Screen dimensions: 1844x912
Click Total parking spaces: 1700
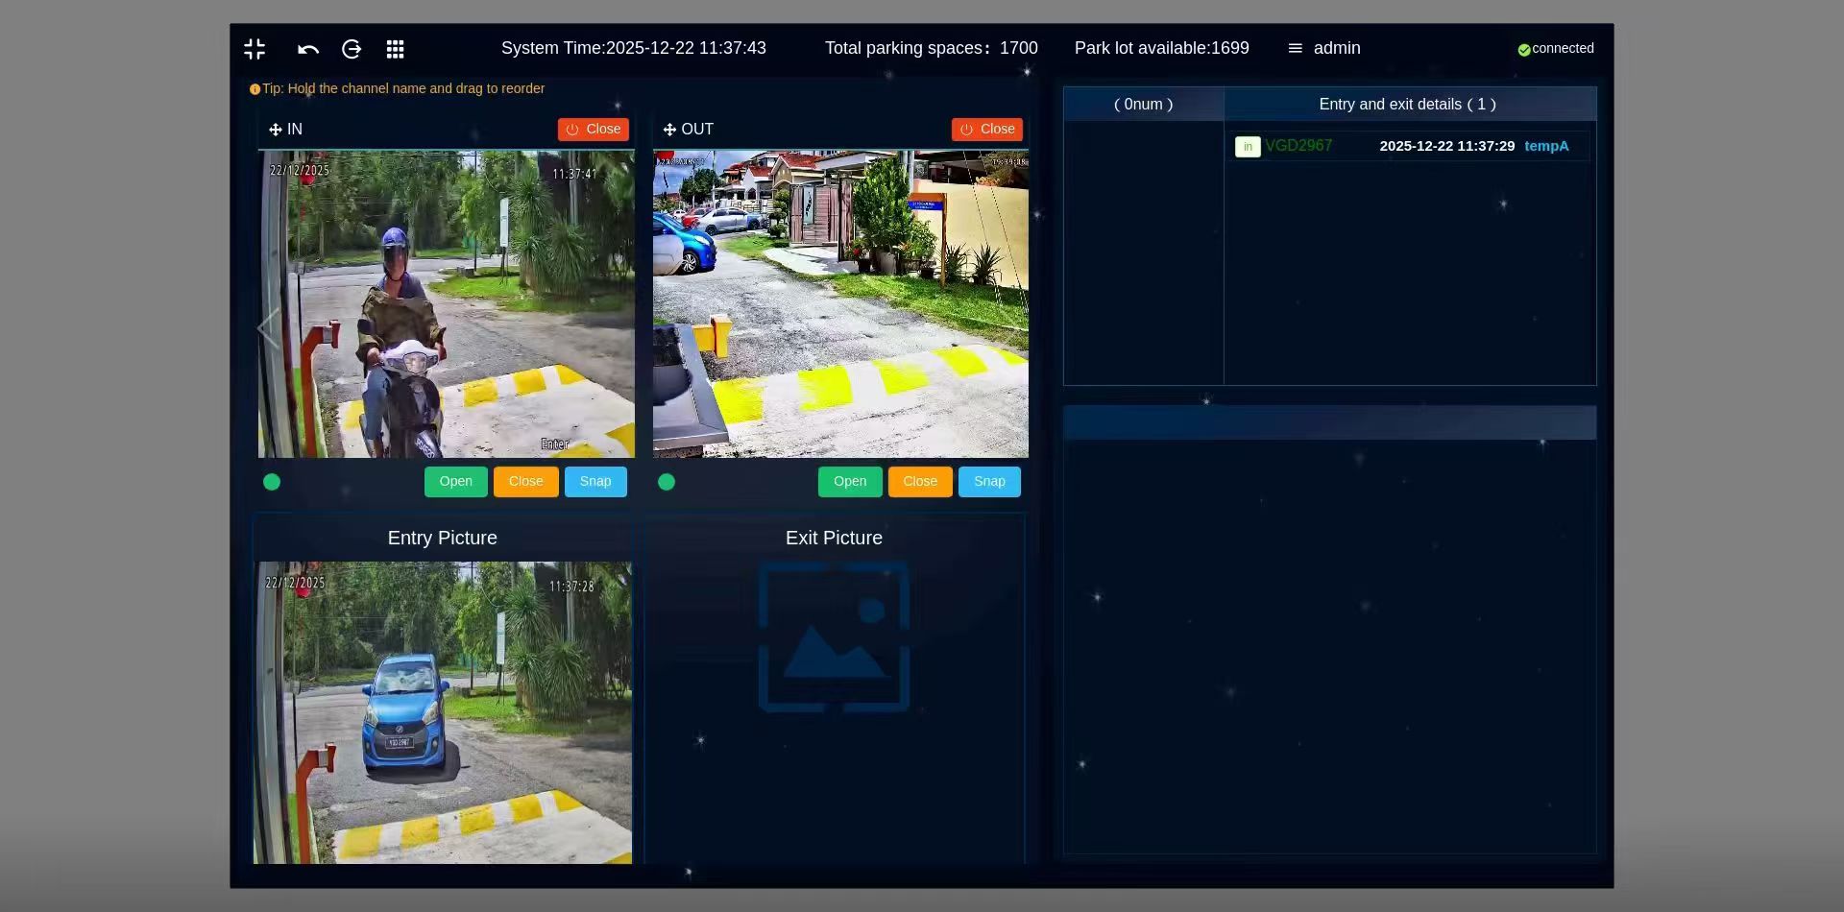[x=932, y=48]
